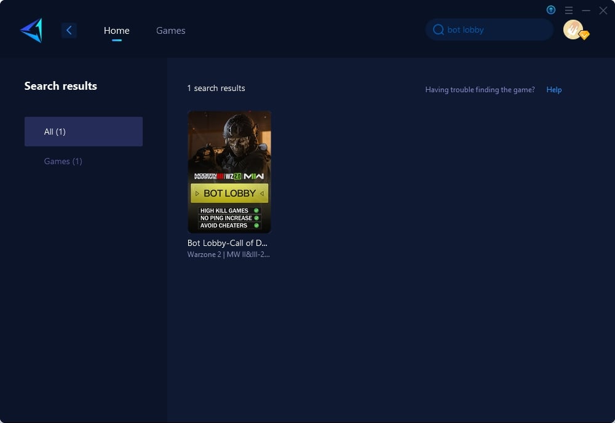Click the Help link

click(554, 90)
